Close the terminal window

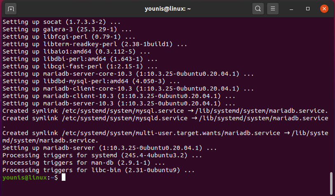click(x=324, y=9)
